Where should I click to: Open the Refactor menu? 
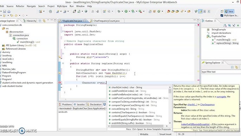coord(20,6)
